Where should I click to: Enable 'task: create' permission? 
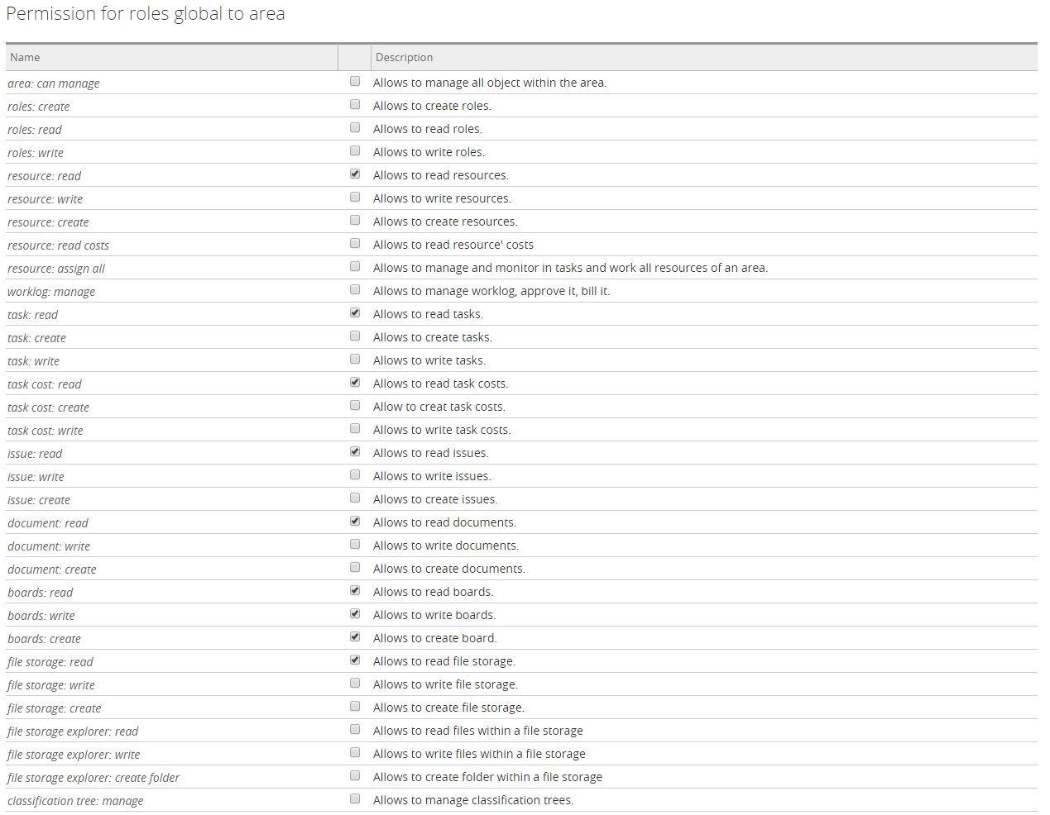355,336
